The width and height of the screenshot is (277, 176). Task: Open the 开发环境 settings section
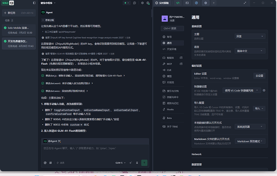click(x=172, y=49)
